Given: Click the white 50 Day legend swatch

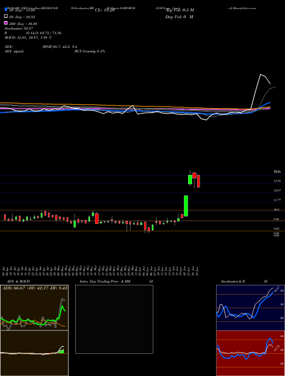Looking at the screenshot, I should point(6,17).
